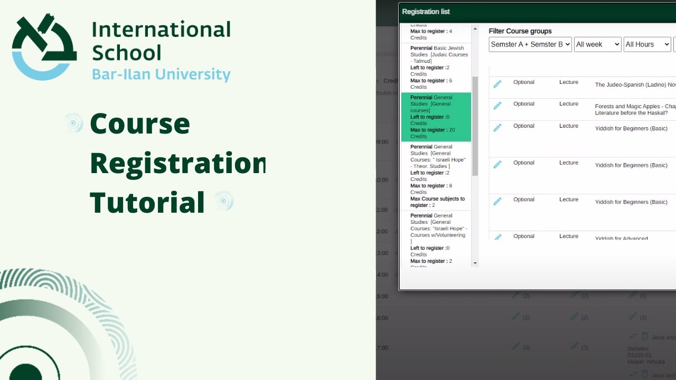Viewport: 676px width, 380px height.
Task: Open the Semster A + Semster B dropdown
Action: 530,44
